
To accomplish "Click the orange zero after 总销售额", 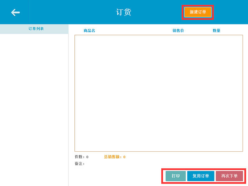I will tap(124, 157).
